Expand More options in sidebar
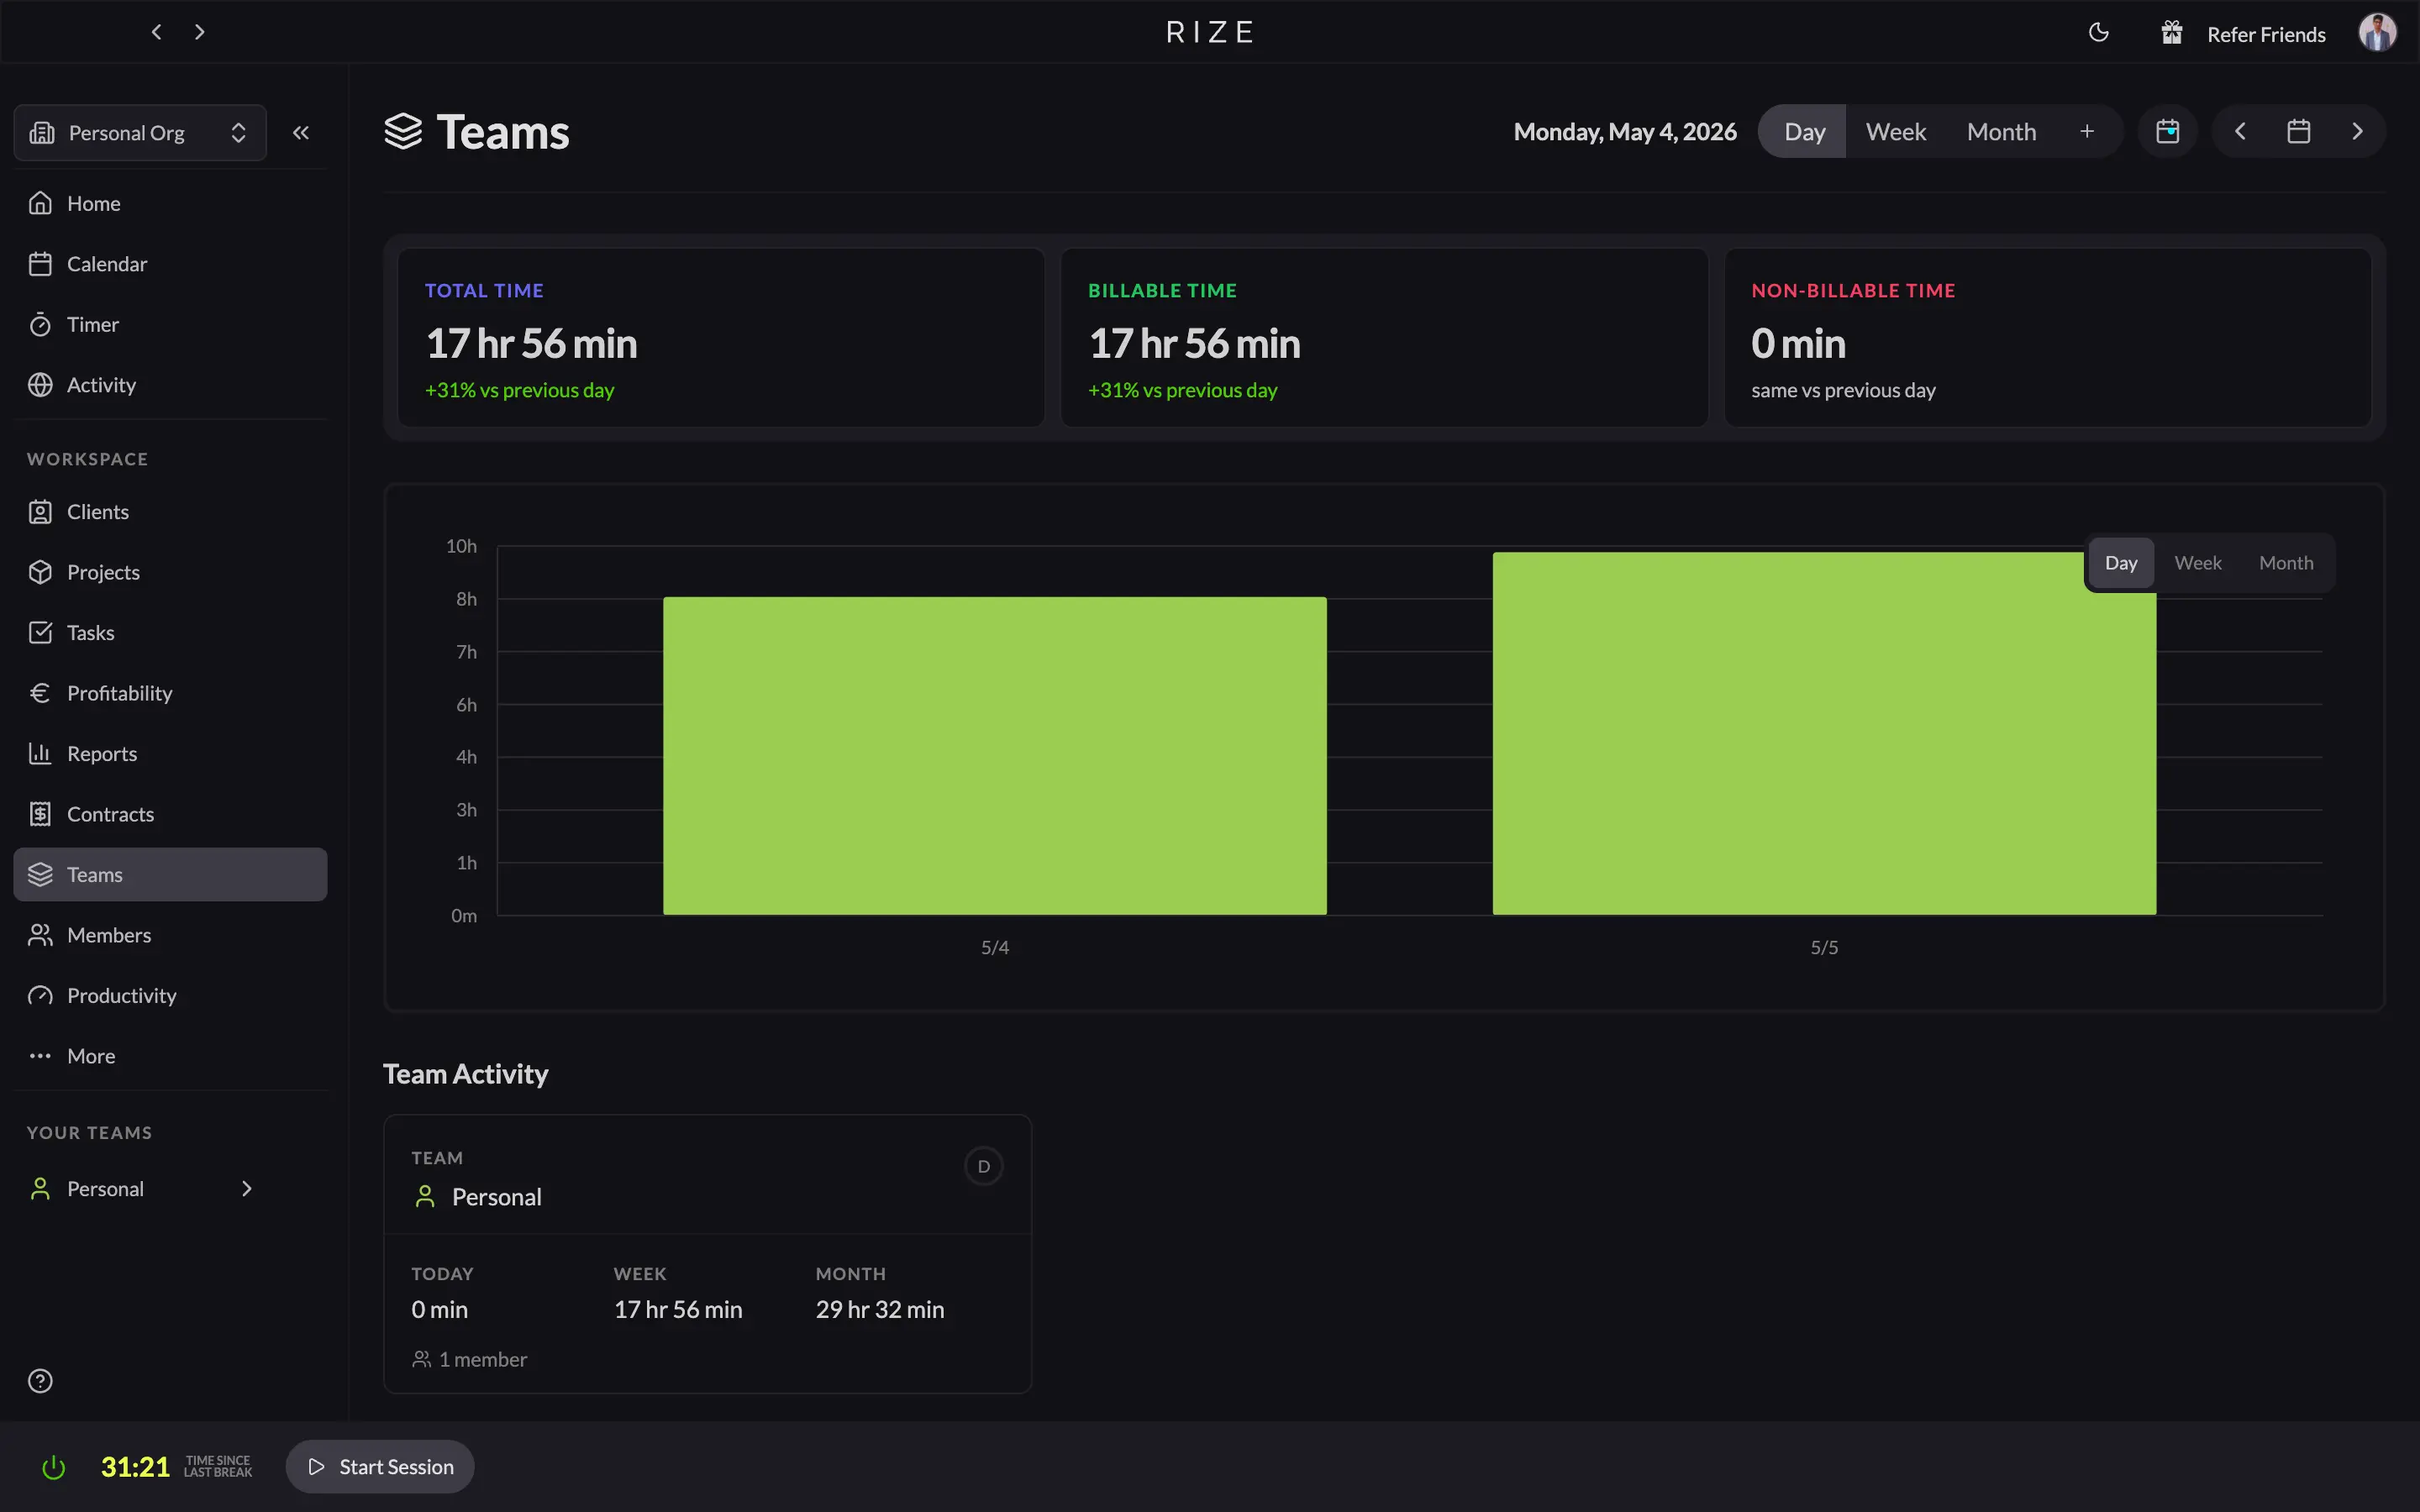This screenshot has width=2420, height=1512. tap(170, 1056)
